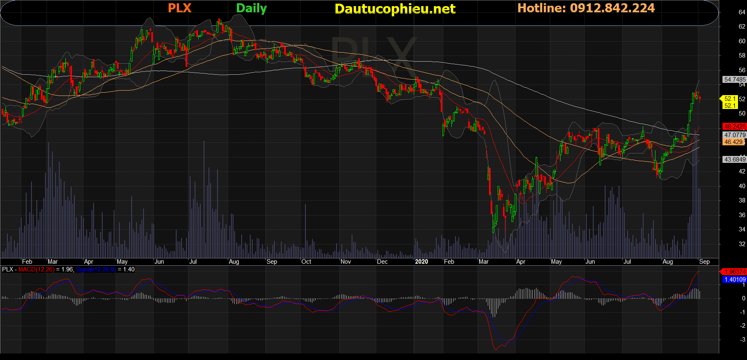This screenshot has height=360, width=747.
Task: Select the green Daily timeframe label
Action: click(x=251, y=8)
